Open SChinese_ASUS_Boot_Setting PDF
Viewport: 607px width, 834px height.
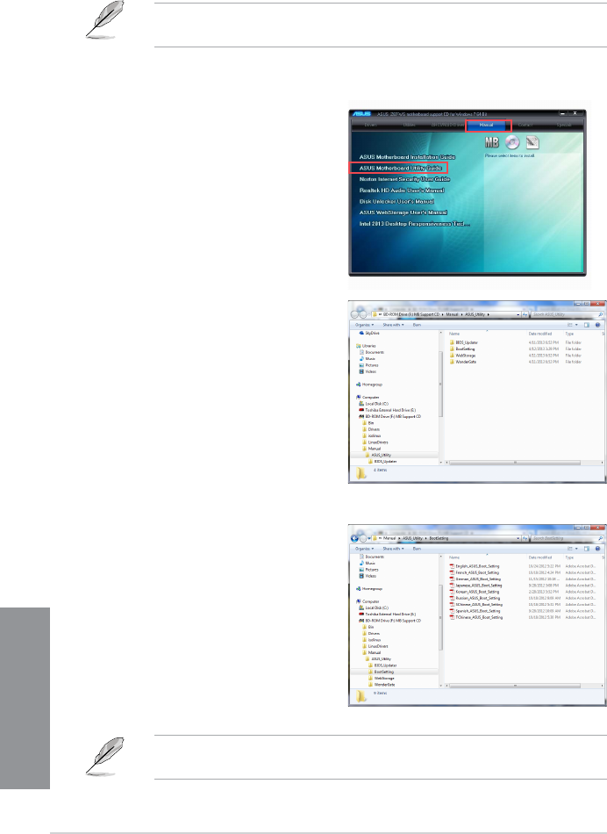tap(475, 604)
